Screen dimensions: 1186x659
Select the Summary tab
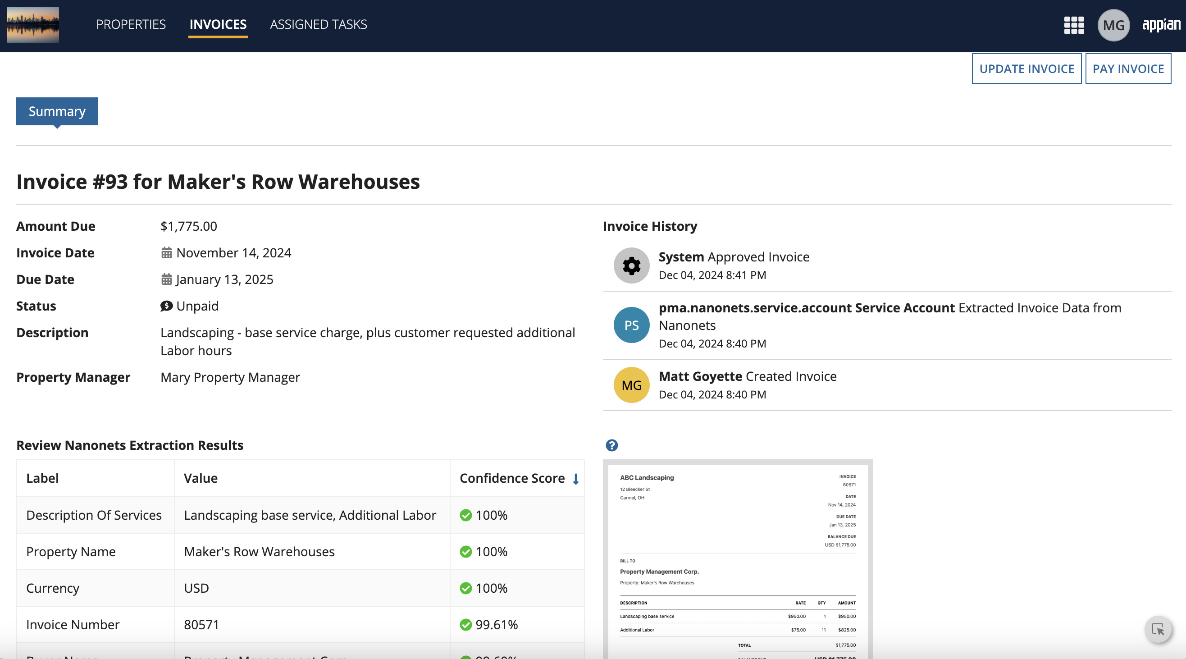click(57, 111)
